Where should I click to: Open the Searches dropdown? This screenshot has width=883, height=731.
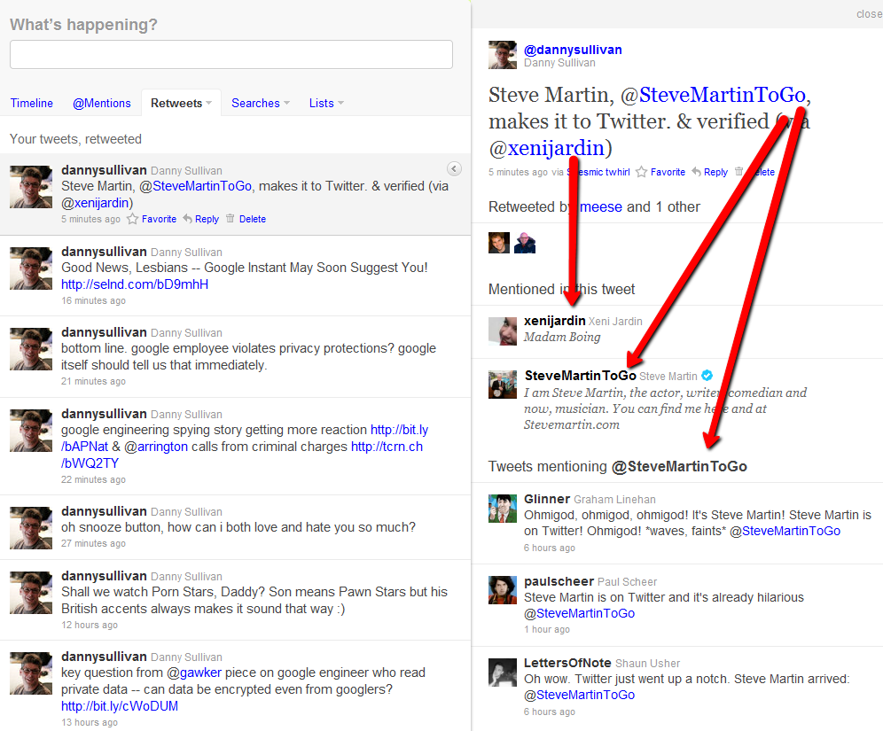click(260, 103)
